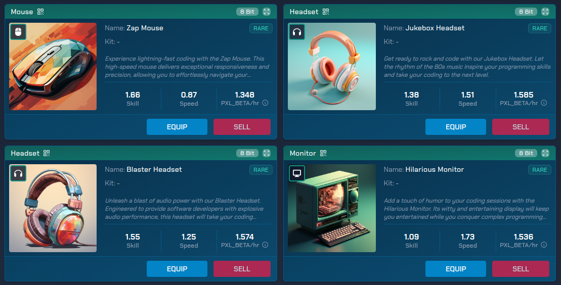Expand the Zap Mouse card fullscreen icon
The width and height of the screenshot is (561, 285).
267,12
